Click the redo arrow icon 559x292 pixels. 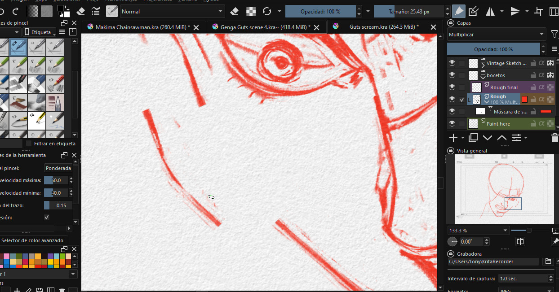tap(16, 11)
